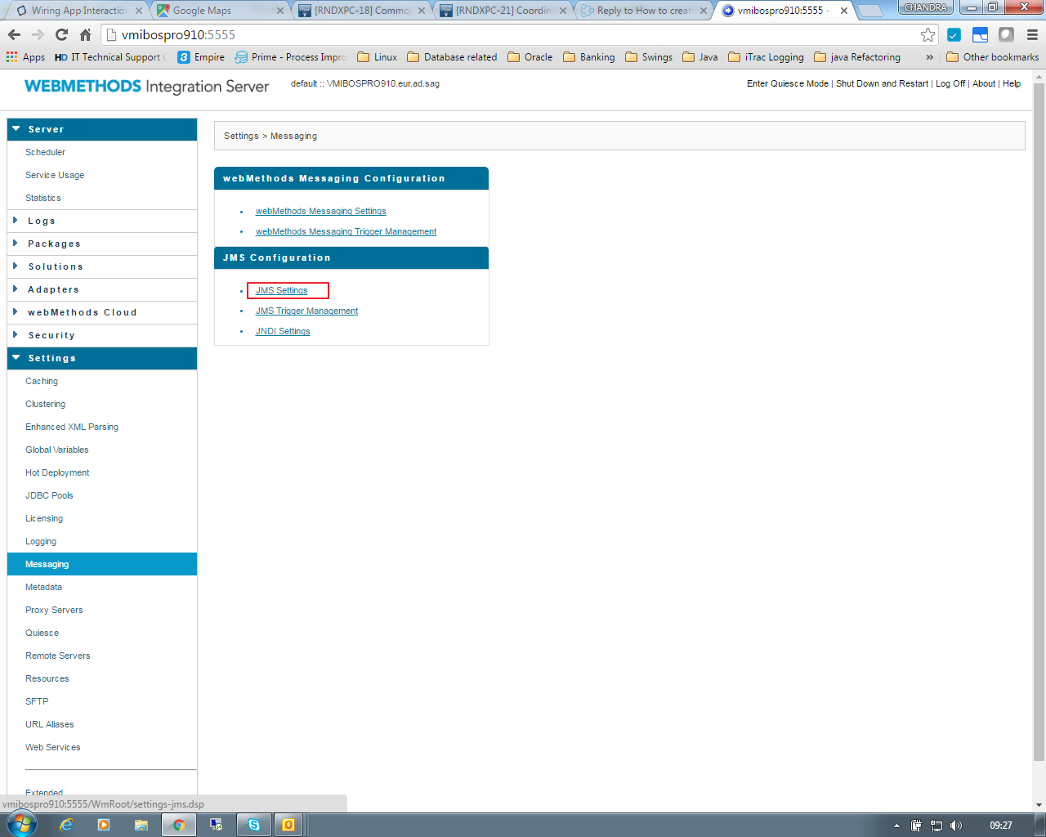1046x837 pixels.
Task: Click Shut Down and Restart
Action: tap(882, 83)
